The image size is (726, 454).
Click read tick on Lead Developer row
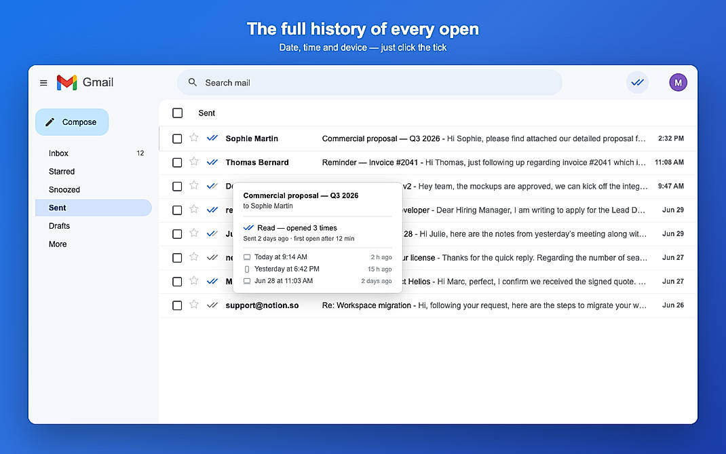coord(212,210)
